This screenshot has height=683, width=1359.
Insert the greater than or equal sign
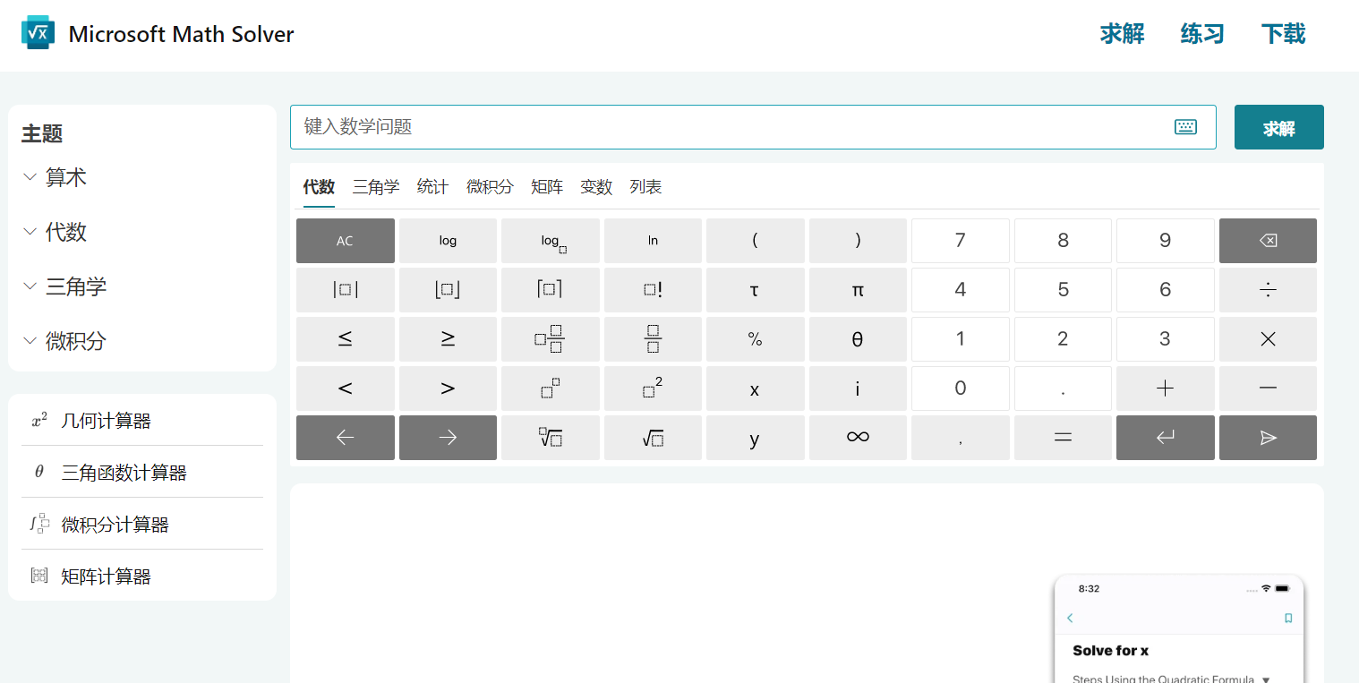pos(448,339)
